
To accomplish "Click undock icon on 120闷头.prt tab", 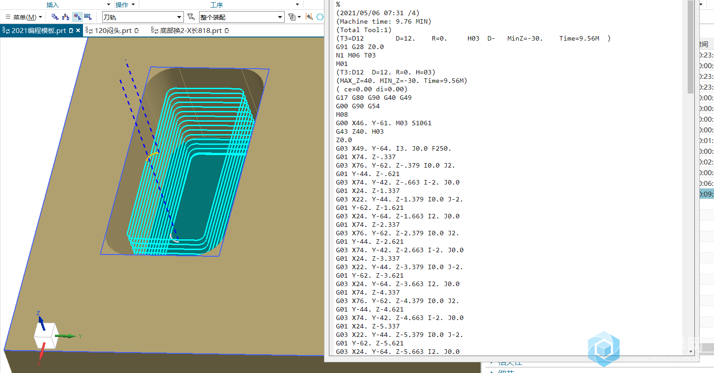I will click(x=137, y=30).
